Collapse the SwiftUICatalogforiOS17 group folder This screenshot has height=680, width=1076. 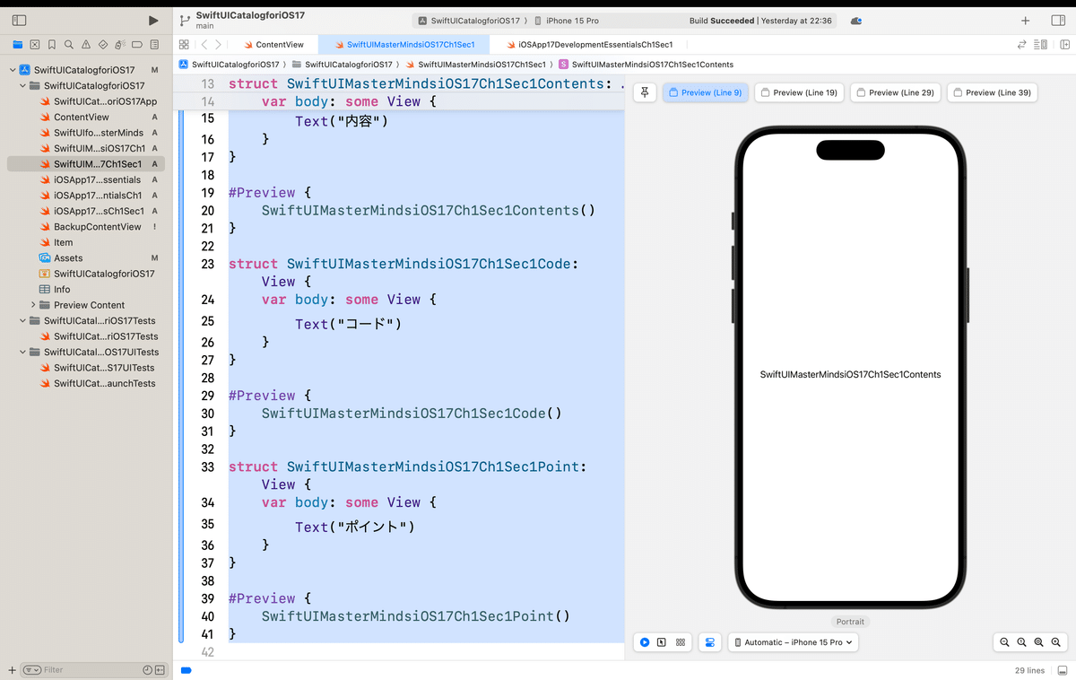coord(23,85)
